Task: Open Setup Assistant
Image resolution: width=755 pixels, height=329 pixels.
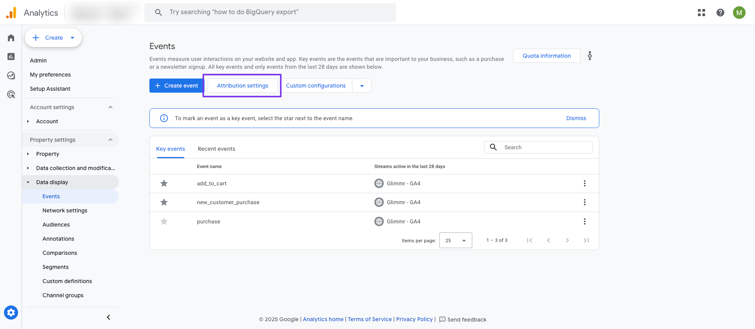Action: pyautogui.click(x=50, y=89)
